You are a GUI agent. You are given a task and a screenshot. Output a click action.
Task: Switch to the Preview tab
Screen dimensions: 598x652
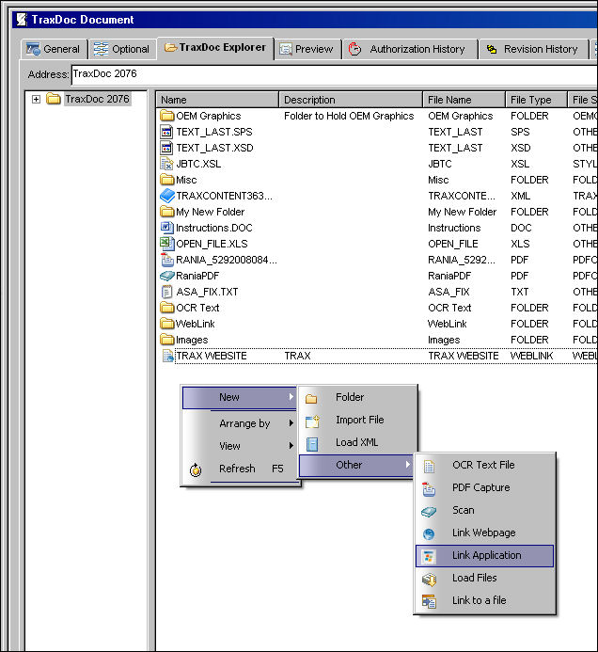tap(307, 49)
